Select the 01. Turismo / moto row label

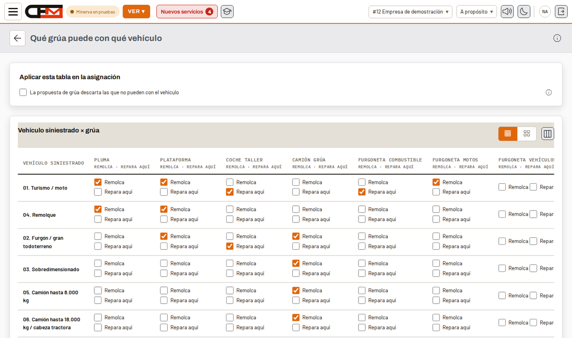pos(45,188)
